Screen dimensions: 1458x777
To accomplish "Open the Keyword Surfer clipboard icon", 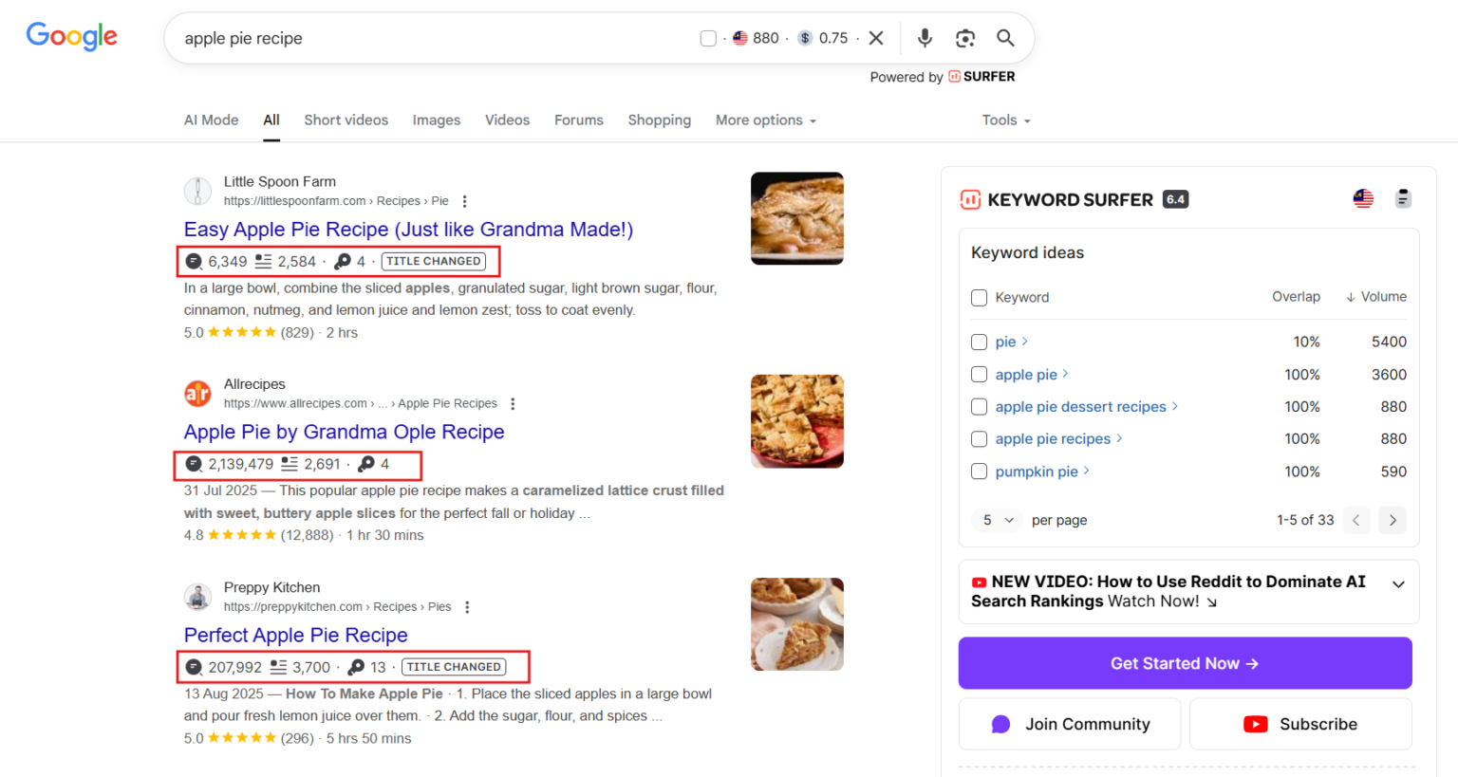I will 1403,199.
